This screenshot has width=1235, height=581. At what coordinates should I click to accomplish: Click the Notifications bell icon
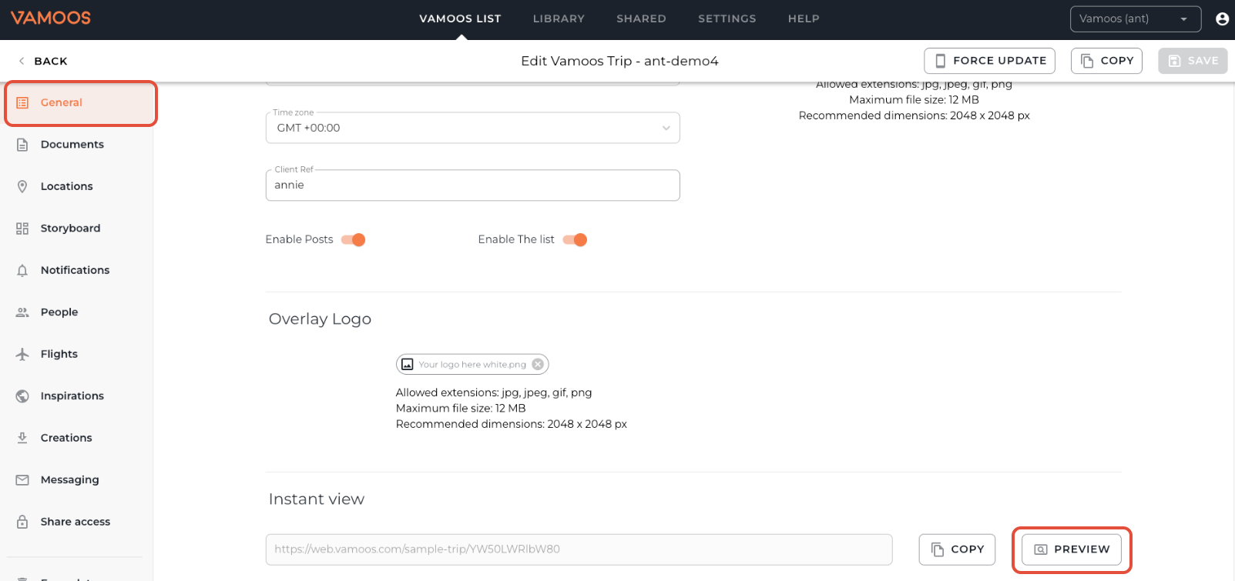click(22, 270)
